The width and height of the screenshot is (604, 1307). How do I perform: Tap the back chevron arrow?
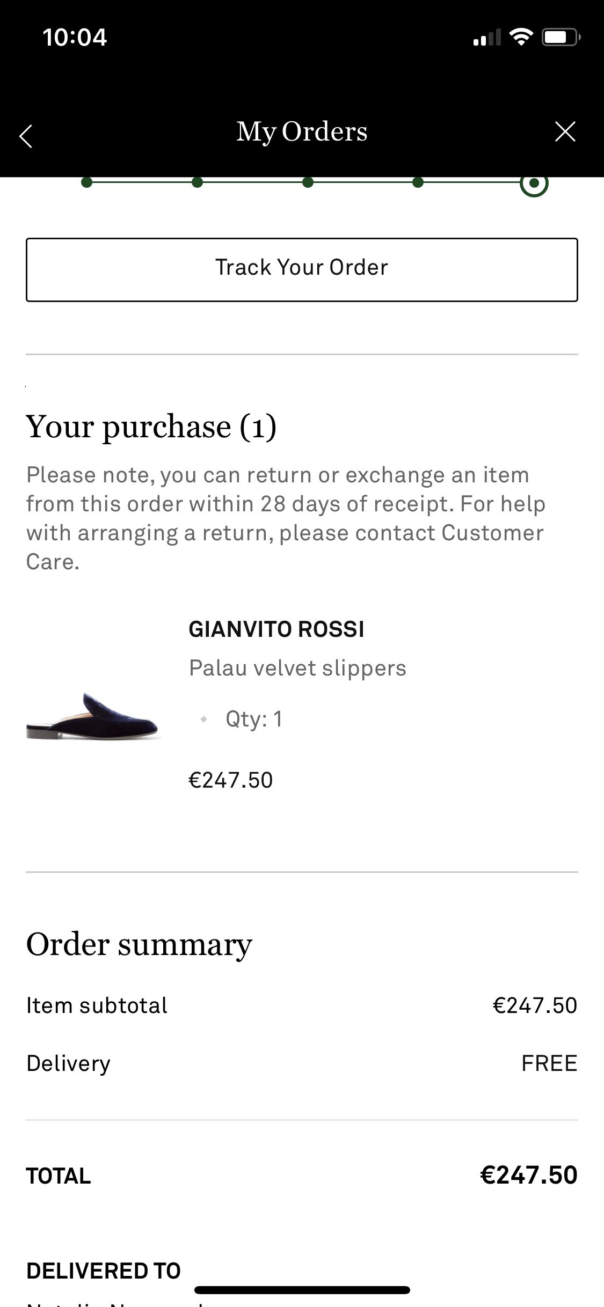(26, 135)
